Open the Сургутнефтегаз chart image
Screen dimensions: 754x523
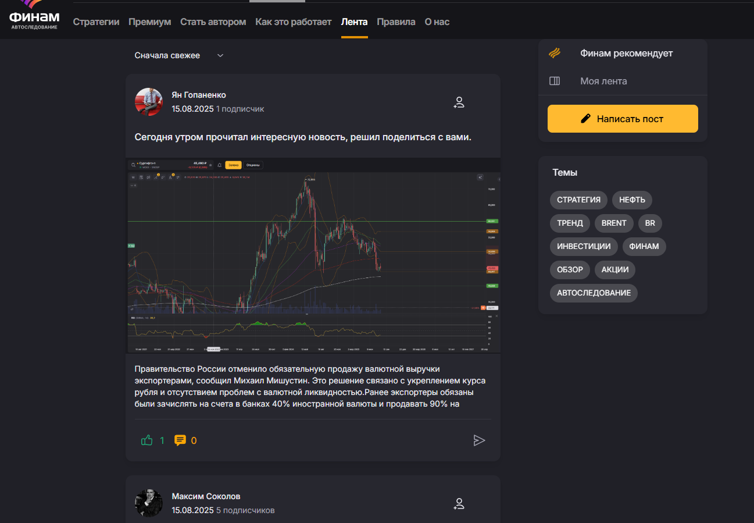tap(313, 255)
